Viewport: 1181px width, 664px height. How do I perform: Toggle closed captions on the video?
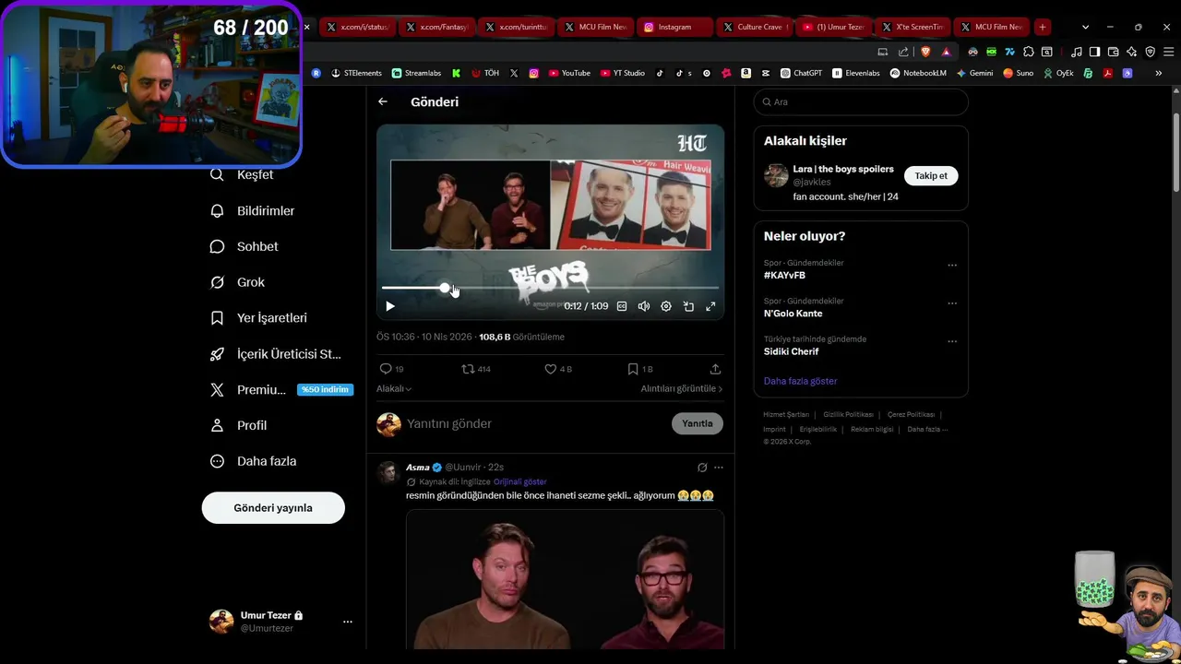[622, 306]
